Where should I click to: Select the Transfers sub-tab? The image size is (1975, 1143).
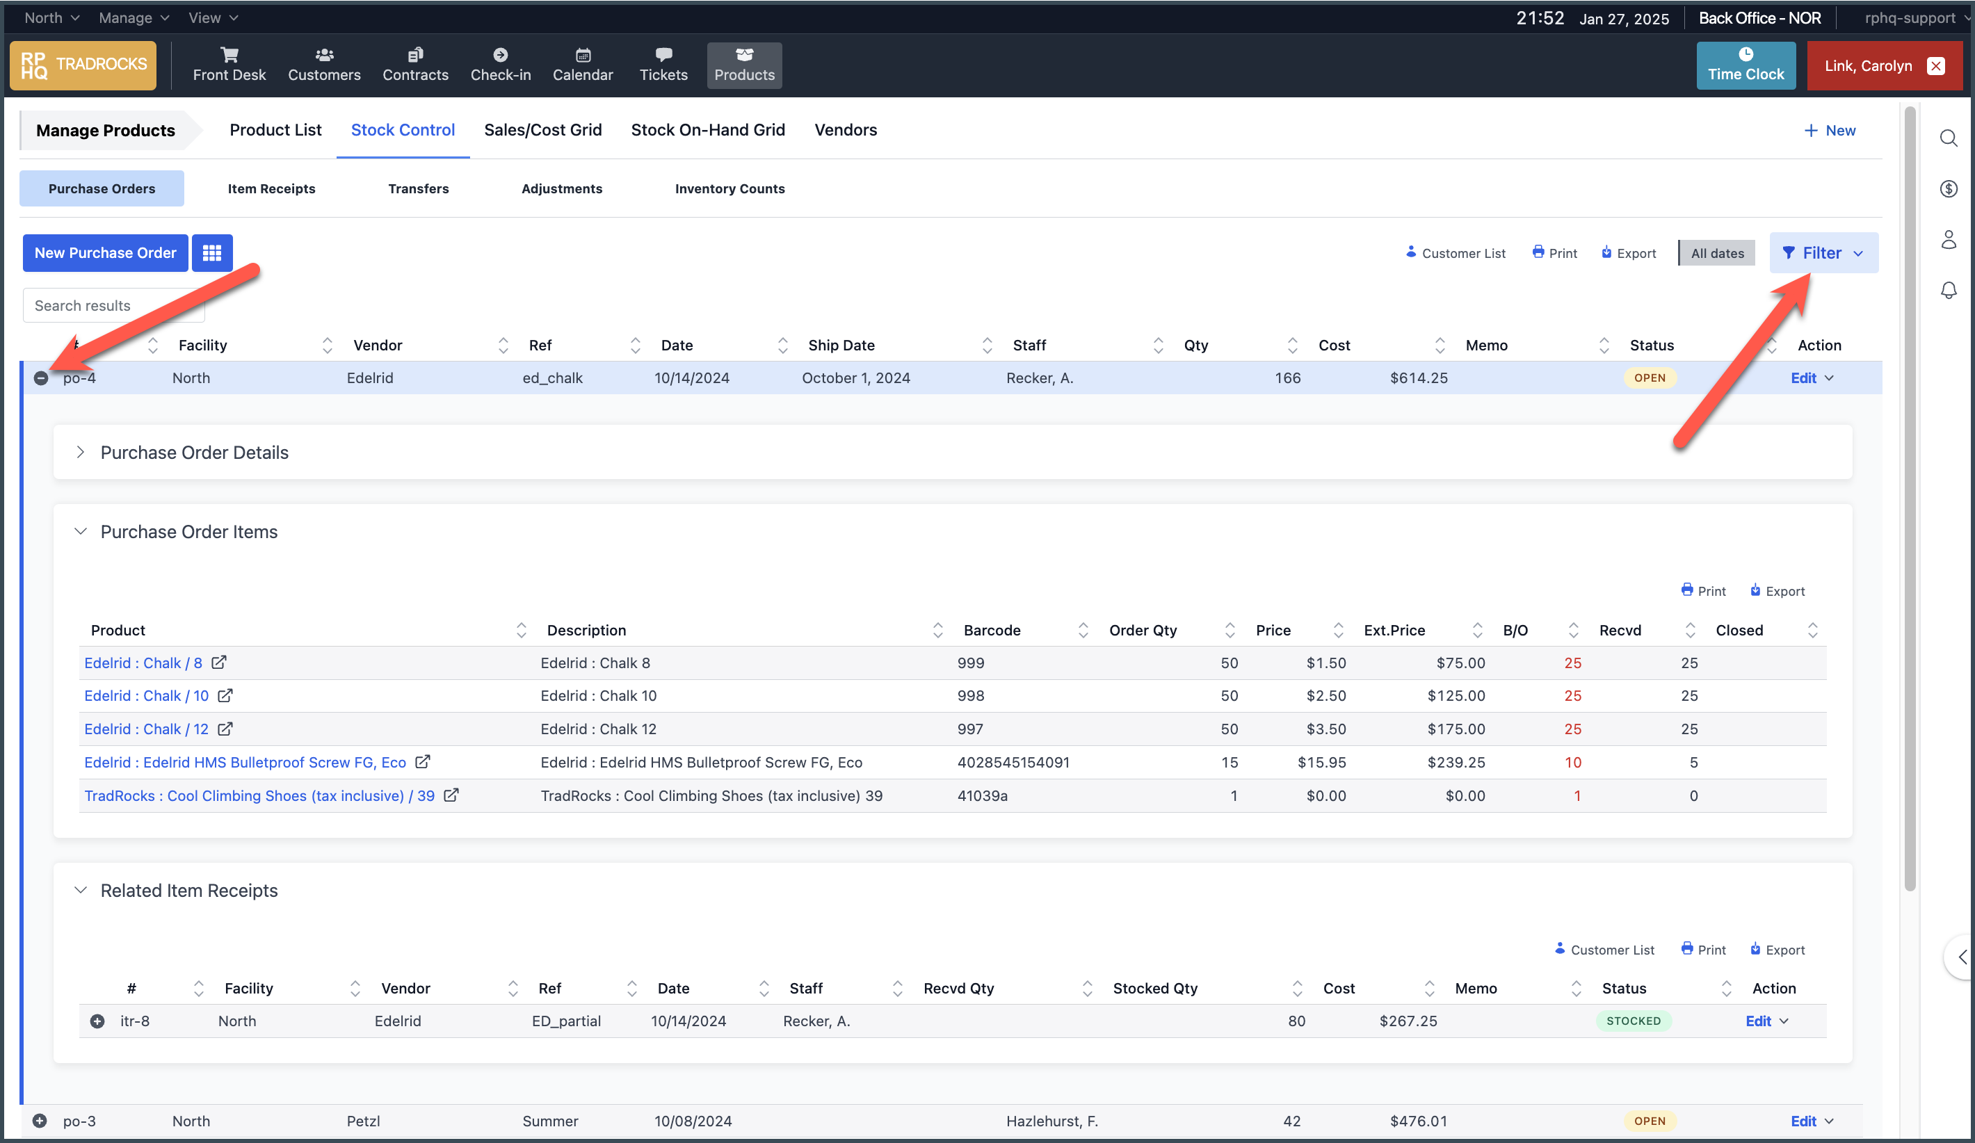pos(419,188)
